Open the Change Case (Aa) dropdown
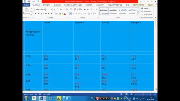This screenshot has width=180, height=101. [x=62, y=10]
